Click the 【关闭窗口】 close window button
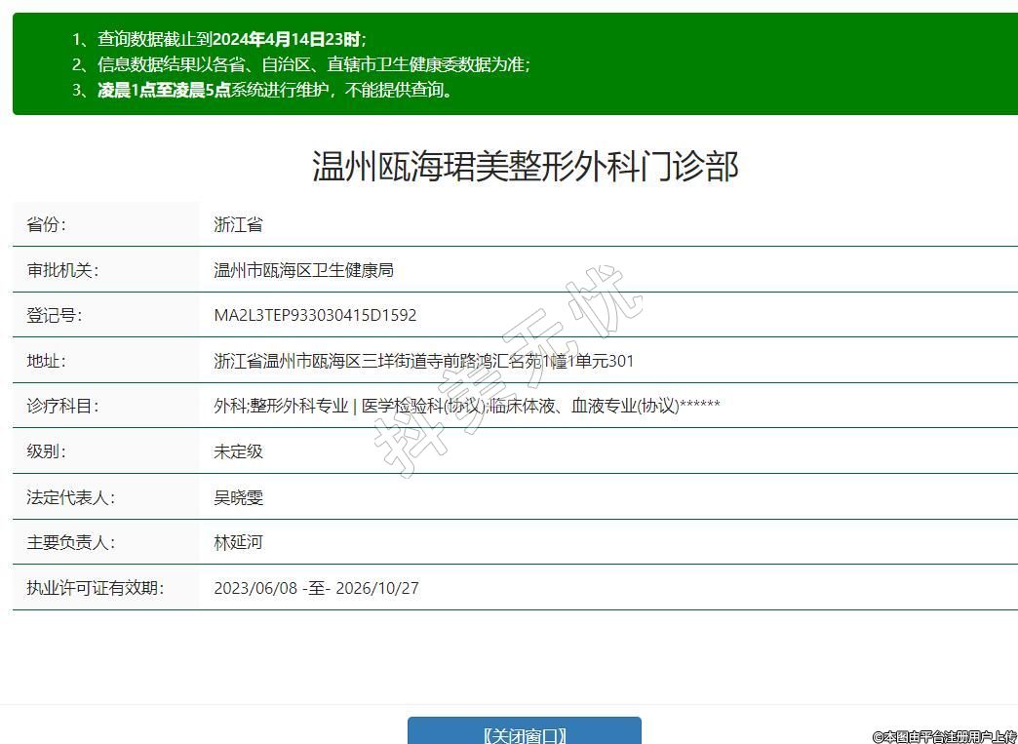Image resolution: width=1018 pixels, height=744 pixels. (524, 733)
